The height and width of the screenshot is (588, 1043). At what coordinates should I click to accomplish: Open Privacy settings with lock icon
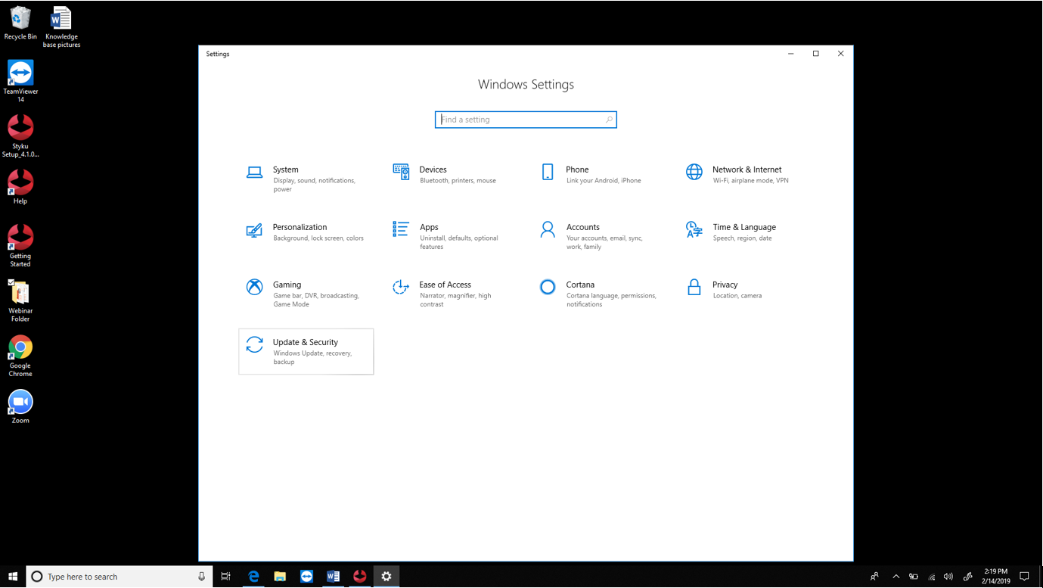point(724,285)
